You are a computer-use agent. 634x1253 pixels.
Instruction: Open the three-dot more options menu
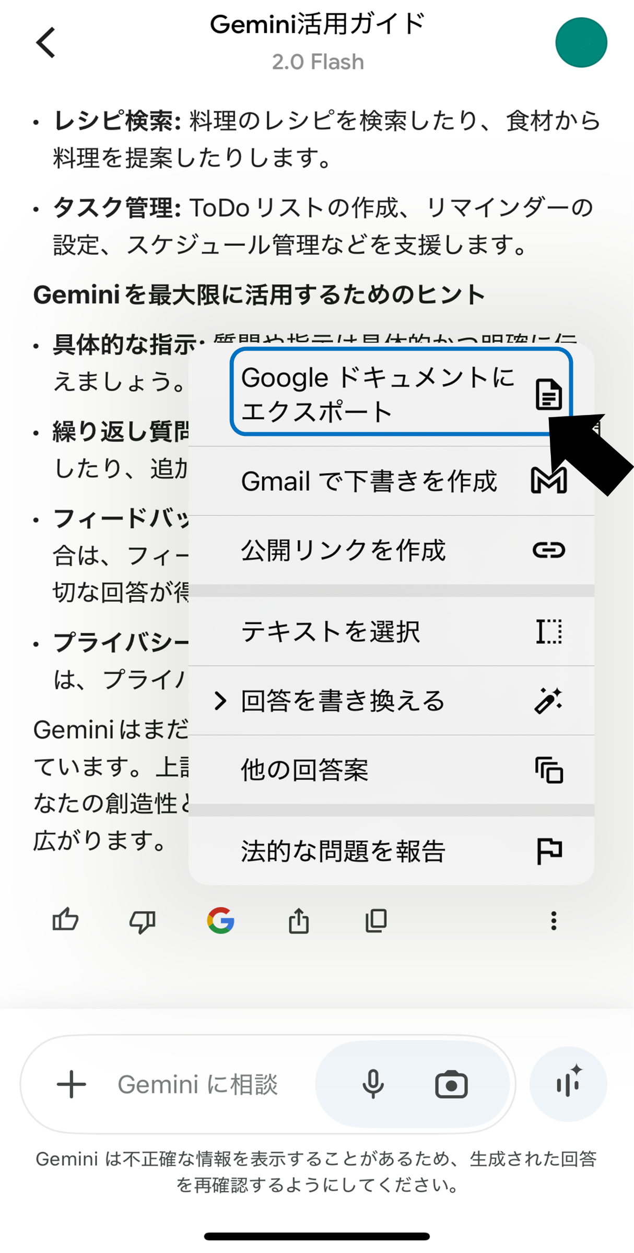click(x=554, y=920)
